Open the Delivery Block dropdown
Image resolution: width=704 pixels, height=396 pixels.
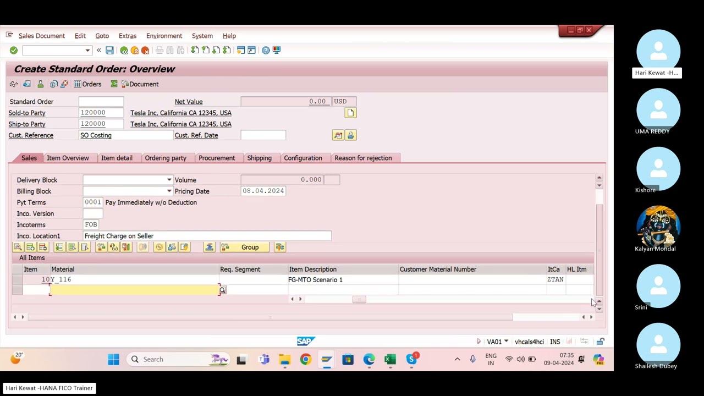coord(169,180)
